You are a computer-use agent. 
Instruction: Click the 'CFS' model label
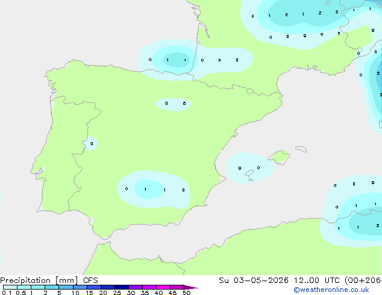pos(90,281)
